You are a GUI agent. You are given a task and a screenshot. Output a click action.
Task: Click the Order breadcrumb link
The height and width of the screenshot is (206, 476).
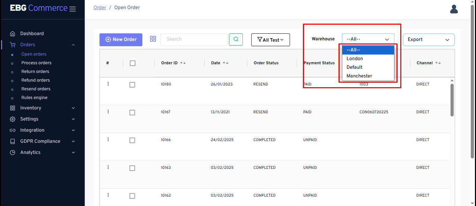tap(100, 8)
